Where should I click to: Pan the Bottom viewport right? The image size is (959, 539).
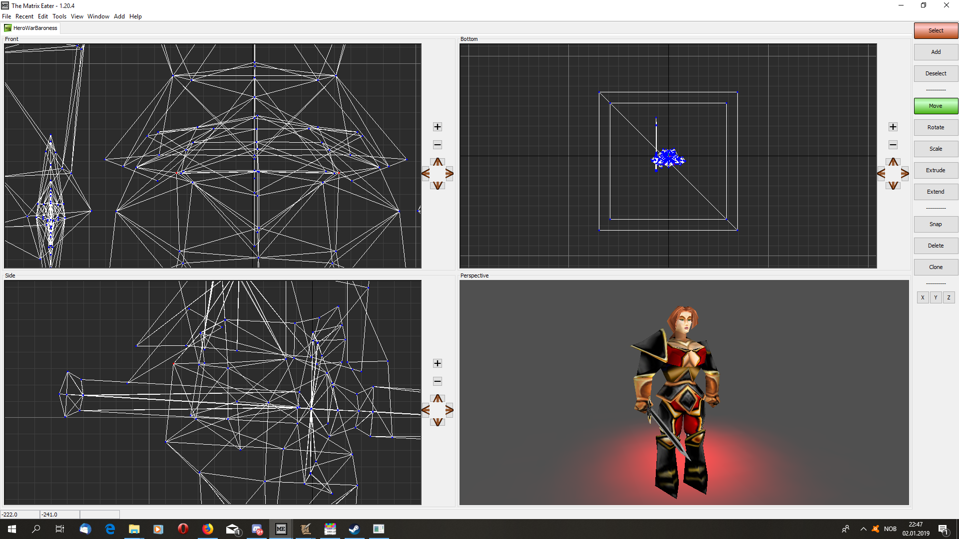coord(905,174)
